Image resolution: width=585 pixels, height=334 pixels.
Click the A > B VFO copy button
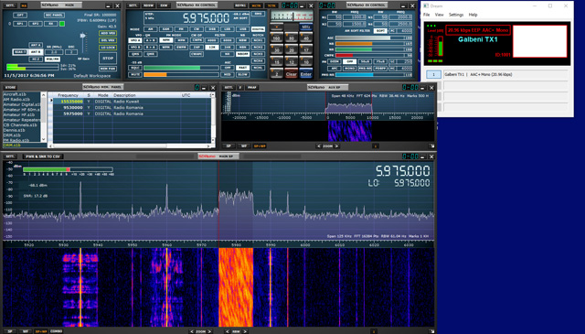(150, 40)
